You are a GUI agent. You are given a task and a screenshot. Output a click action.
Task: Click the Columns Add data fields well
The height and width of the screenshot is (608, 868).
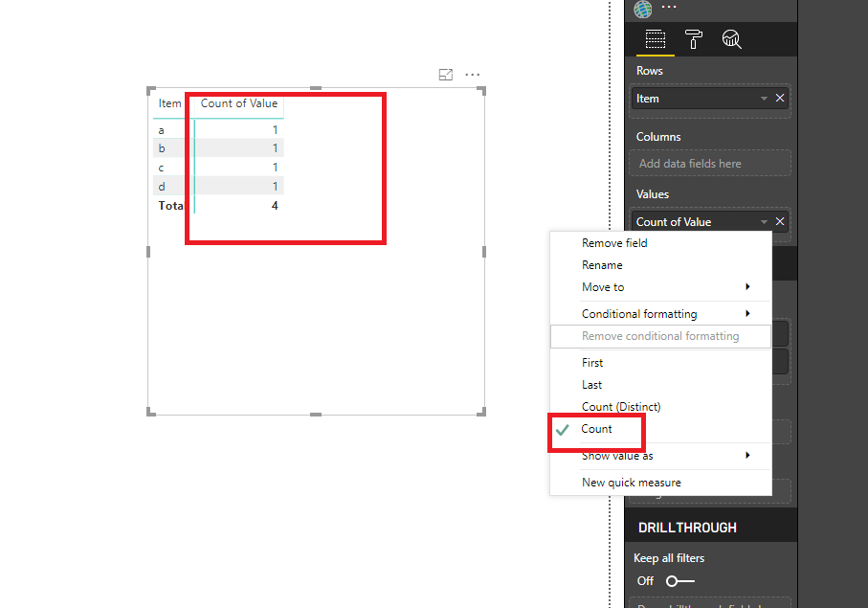(x=710, y=164)
